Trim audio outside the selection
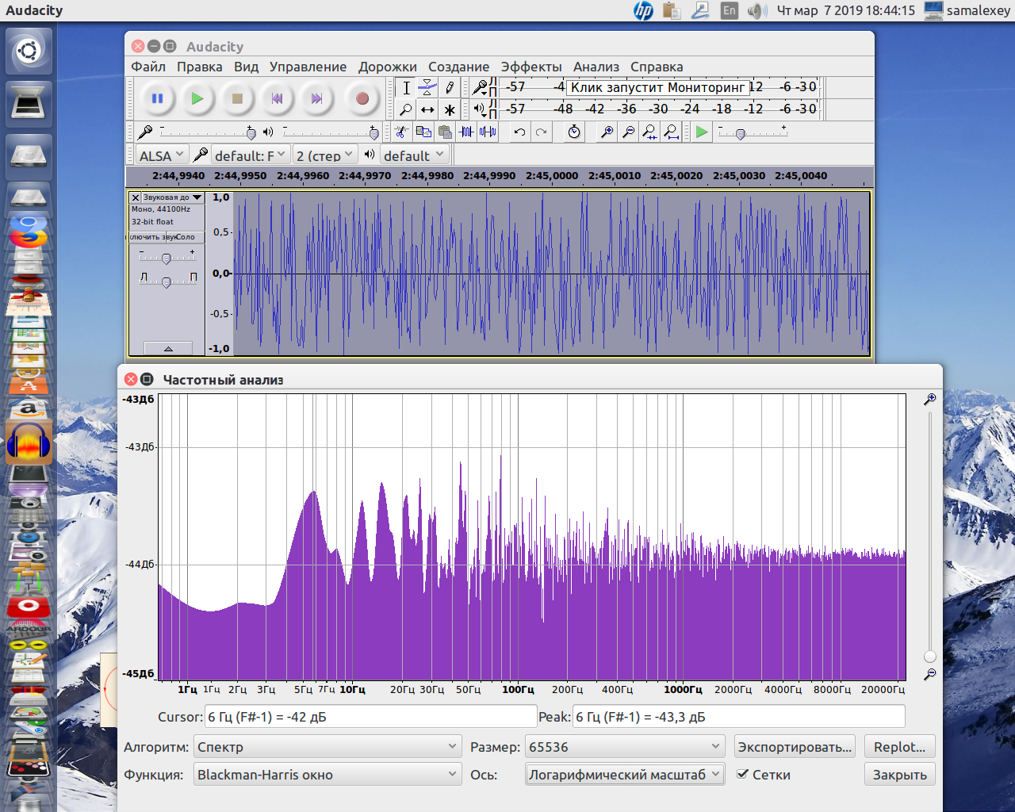The width and height of the screenshot is (1015, 812). click(466, 132)
